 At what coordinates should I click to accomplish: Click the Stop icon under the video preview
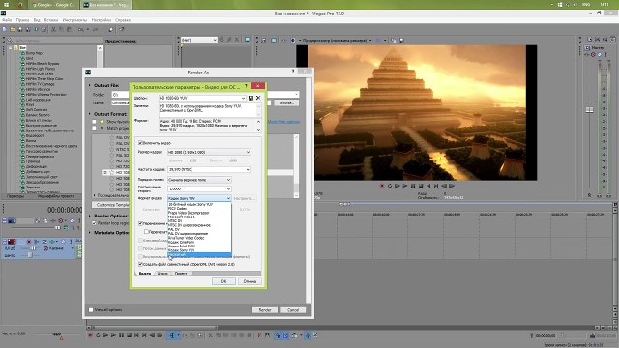click(421, 186)
